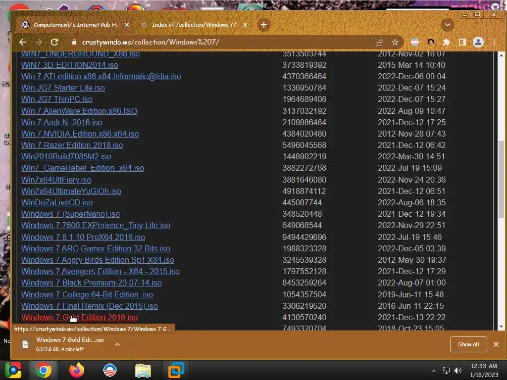Viewport: 507px width, 380px height.
Task: Open Windows 7 Angry Birds Edition Sp1 iso
Action: (98, 260)
